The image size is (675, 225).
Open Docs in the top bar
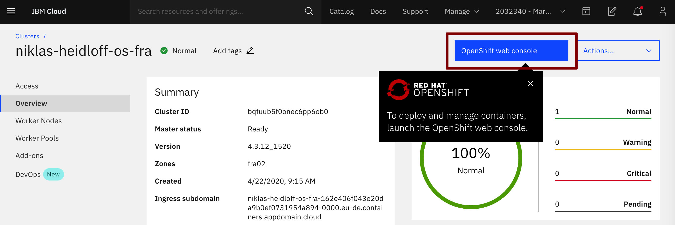click(378, 12)
